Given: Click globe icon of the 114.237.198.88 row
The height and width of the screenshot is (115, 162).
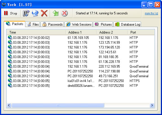Looking at the screenshot, I should 10,71.
